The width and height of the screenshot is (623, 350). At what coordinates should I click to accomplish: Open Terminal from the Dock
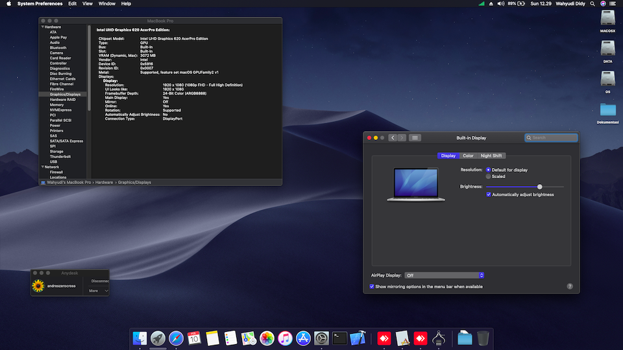tap(339, 338)
